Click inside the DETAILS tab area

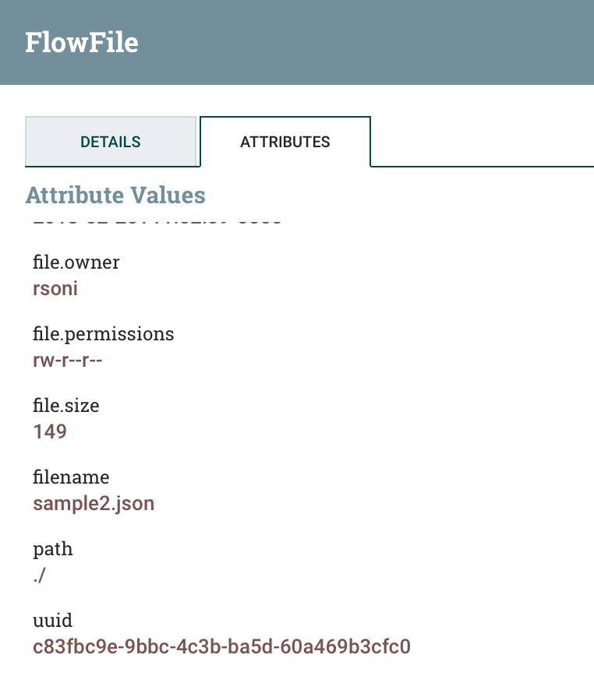(111, 142)
